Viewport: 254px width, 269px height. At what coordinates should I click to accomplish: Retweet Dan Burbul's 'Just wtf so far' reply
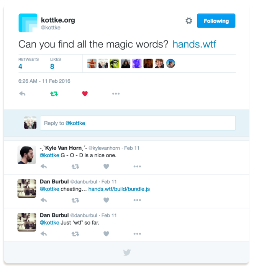point(75,234)
